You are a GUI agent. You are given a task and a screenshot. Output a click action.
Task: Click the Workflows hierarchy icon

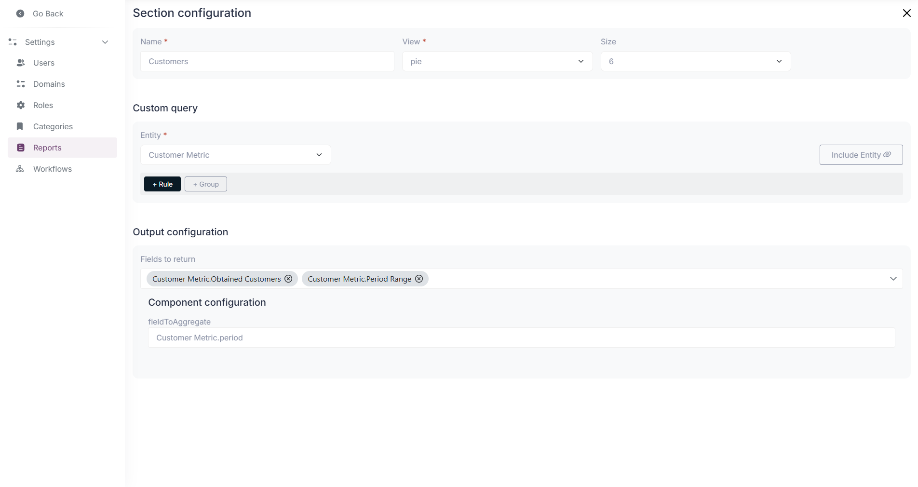[x=20, y=169]
